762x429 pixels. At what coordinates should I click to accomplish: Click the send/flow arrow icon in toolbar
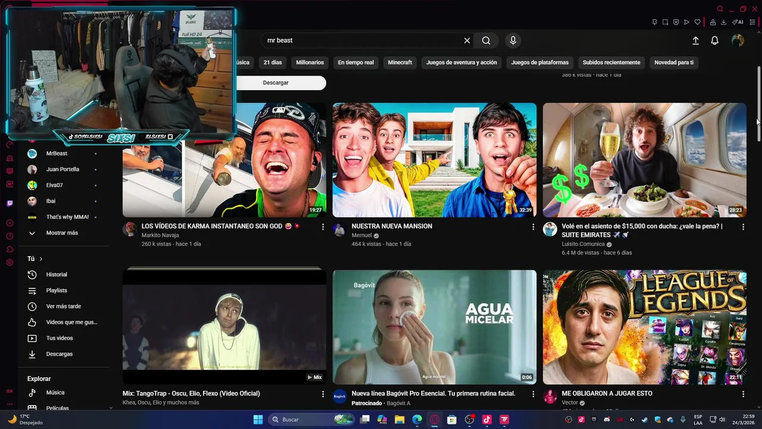tap(687, 22)
